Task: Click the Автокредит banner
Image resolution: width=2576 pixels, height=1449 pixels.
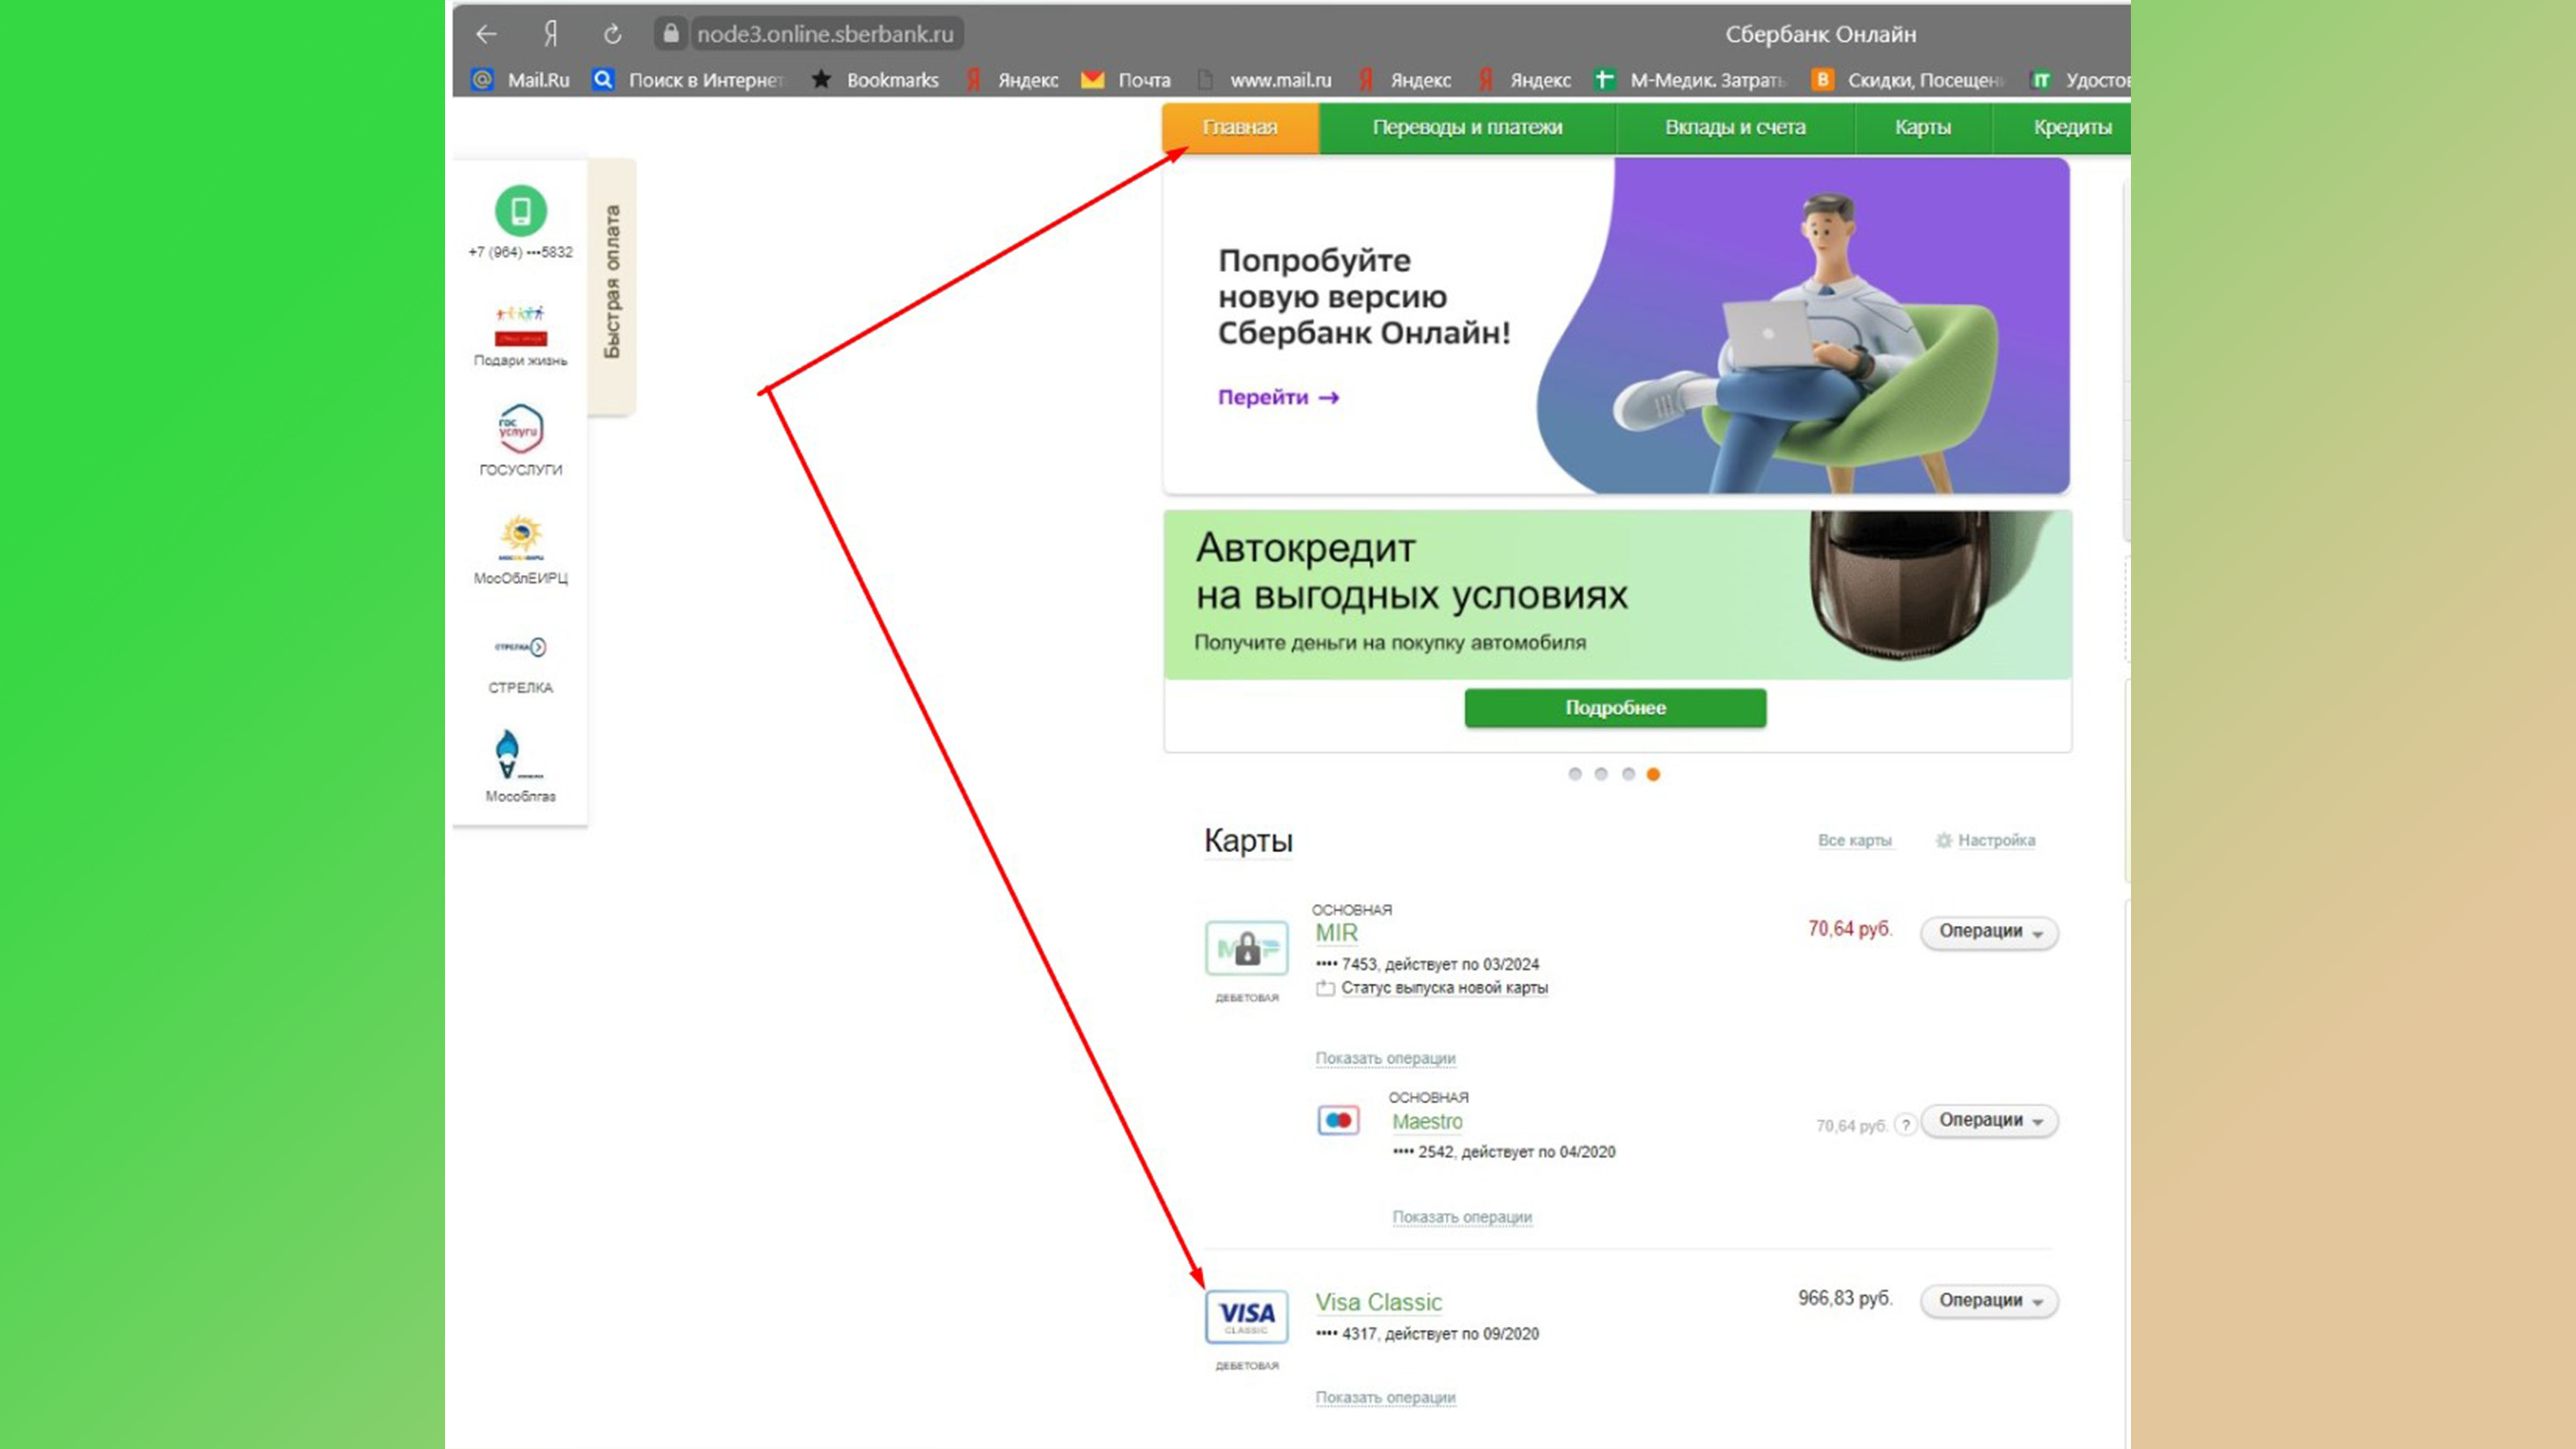Action: coord(1617,595)
